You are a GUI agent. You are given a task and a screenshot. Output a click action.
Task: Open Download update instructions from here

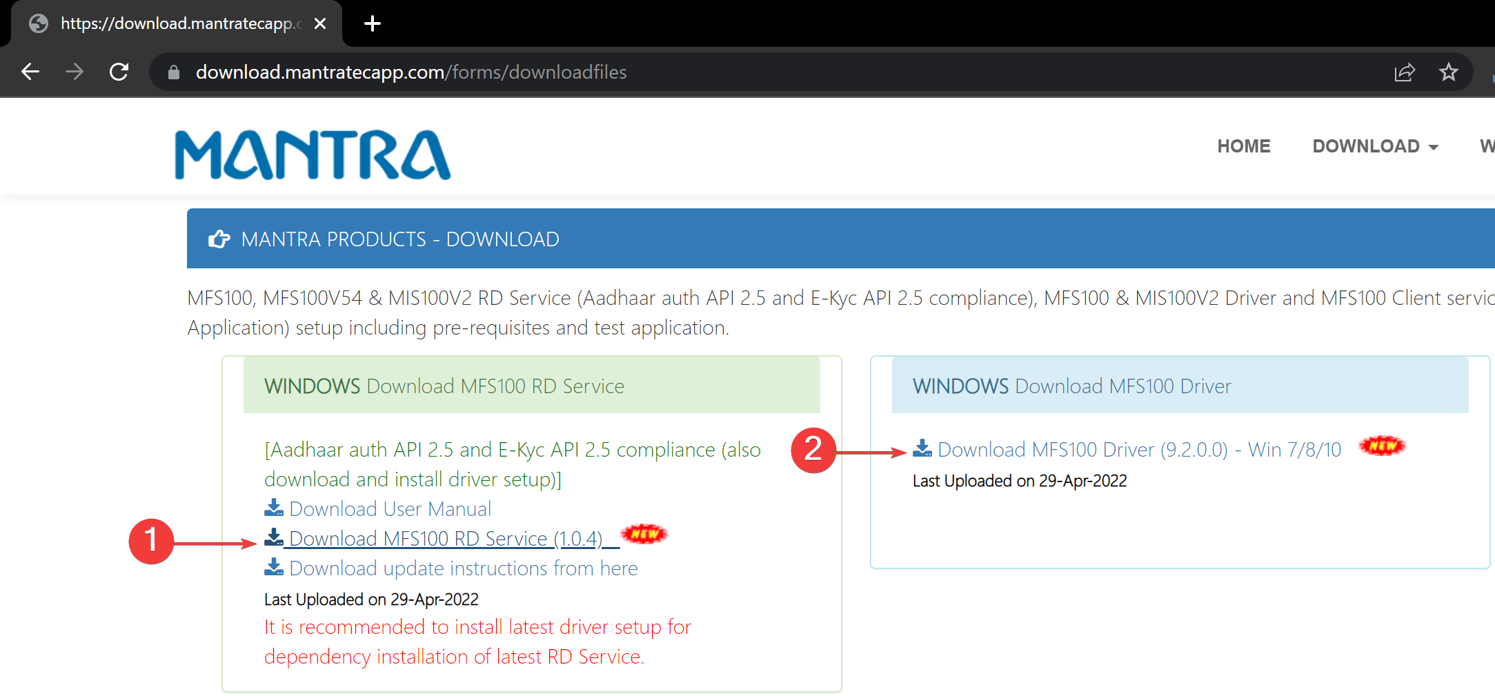click(464, 568)
